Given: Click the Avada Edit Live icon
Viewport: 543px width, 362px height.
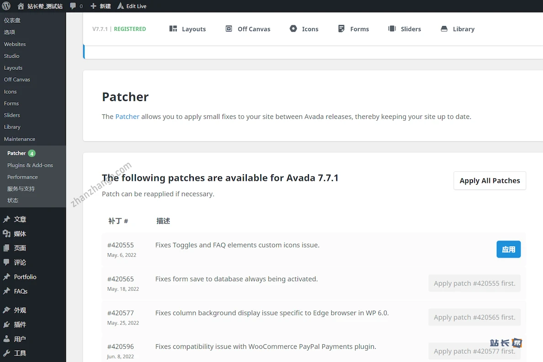Looking at the screenshot, I should click(121, 6).
